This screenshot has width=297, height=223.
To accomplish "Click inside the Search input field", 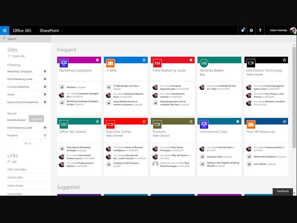I will point(22,39).
